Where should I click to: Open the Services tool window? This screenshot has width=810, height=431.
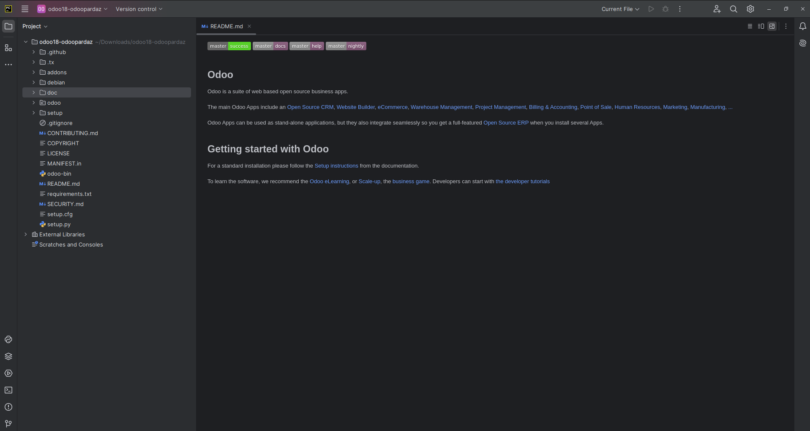pos(8,373)
